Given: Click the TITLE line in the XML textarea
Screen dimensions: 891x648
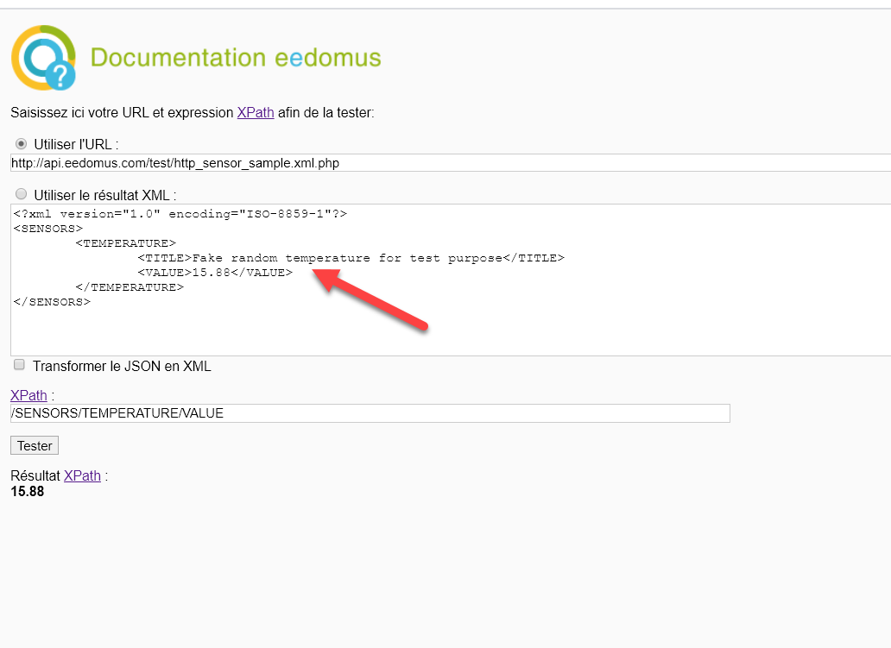Looking at the screenshot, I should [351, 258].
